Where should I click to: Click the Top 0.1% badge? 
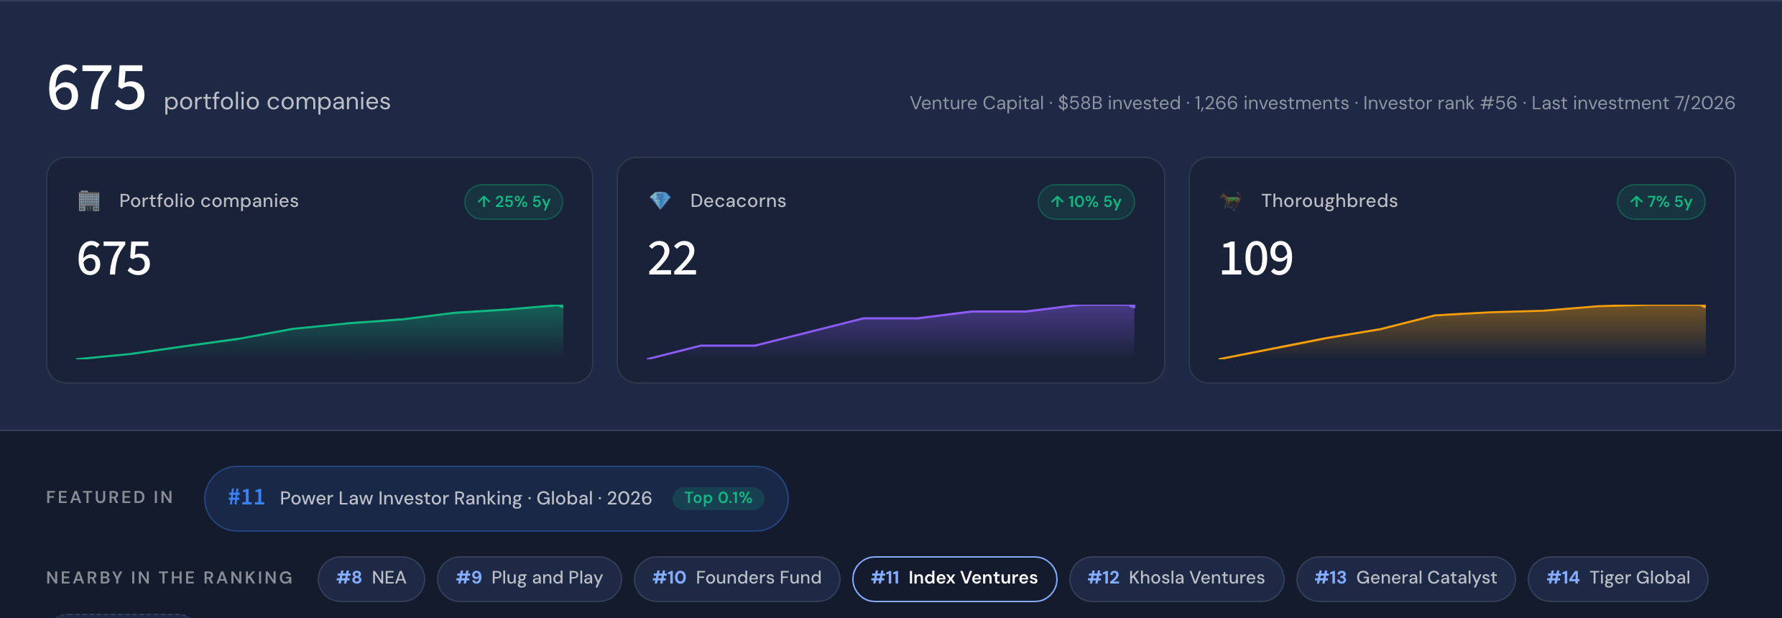[x=718, y=498]
